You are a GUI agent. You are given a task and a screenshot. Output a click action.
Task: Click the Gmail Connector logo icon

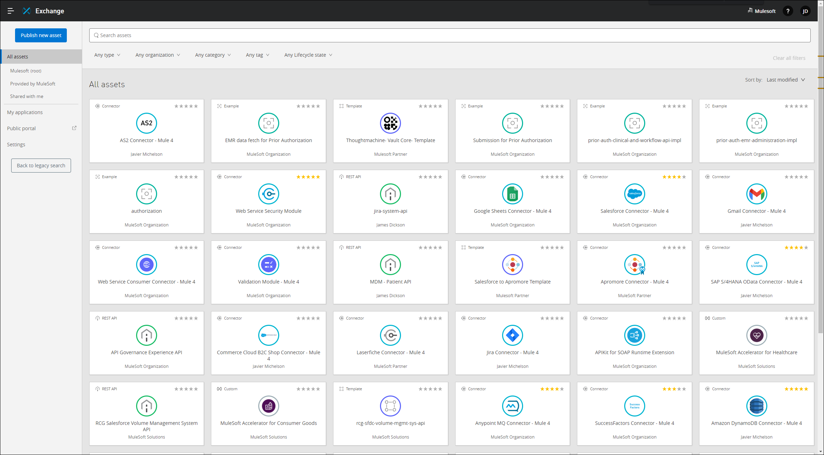pyautogui.click(x=756, y=194)
